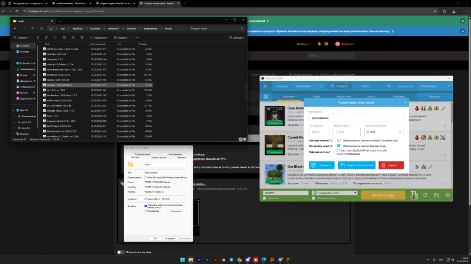471x264 pixels.
Task: Click the browser forum notification bell icon
Action: tap(319, 44)
